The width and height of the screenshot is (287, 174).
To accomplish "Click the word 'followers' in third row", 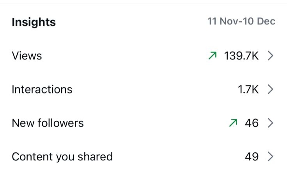I will point(60,123).
